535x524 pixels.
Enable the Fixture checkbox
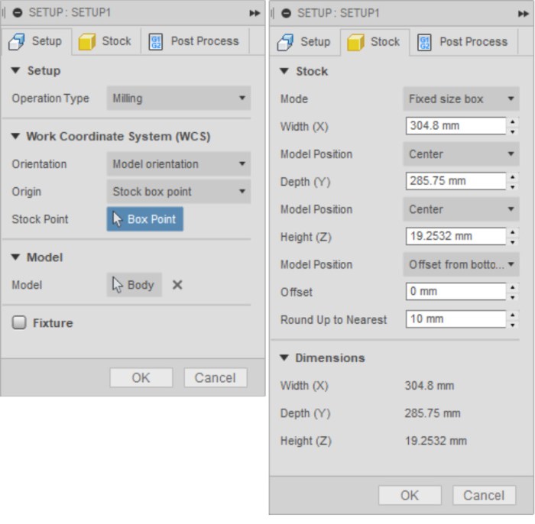pyautogui.click(x=19, y=323)
